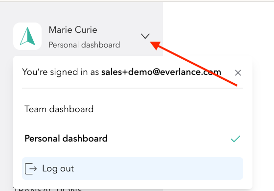Click the divider line below the signed-in email

coord(133,88)
